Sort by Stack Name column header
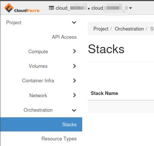The image size is (154, 146). pos(105,93)
